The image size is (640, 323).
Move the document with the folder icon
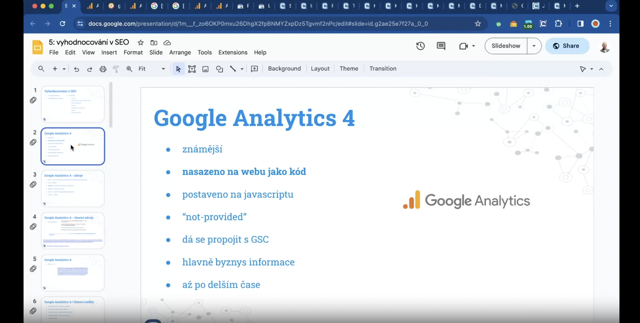[x=154, y=43]
